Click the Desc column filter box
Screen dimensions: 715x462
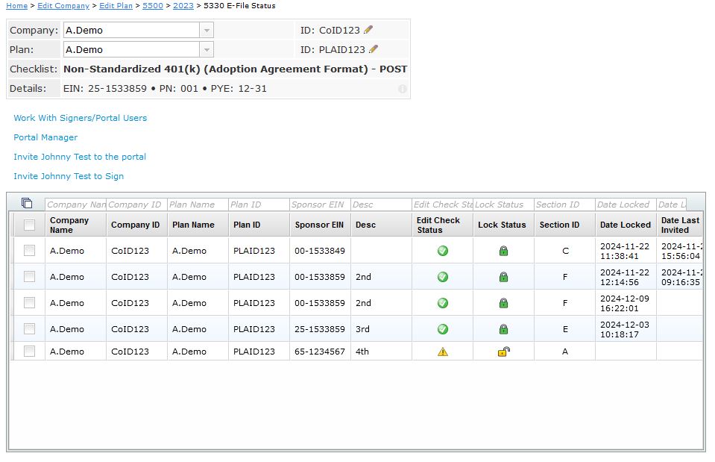coord(380,205)
